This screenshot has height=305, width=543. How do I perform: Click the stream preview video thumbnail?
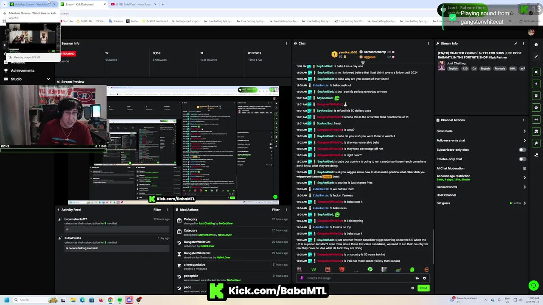(x=174, y=145)
